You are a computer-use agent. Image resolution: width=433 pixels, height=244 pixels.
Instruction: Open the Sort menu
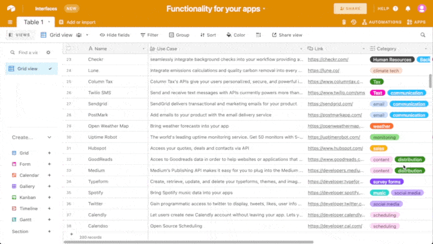(x=208, y=35)
